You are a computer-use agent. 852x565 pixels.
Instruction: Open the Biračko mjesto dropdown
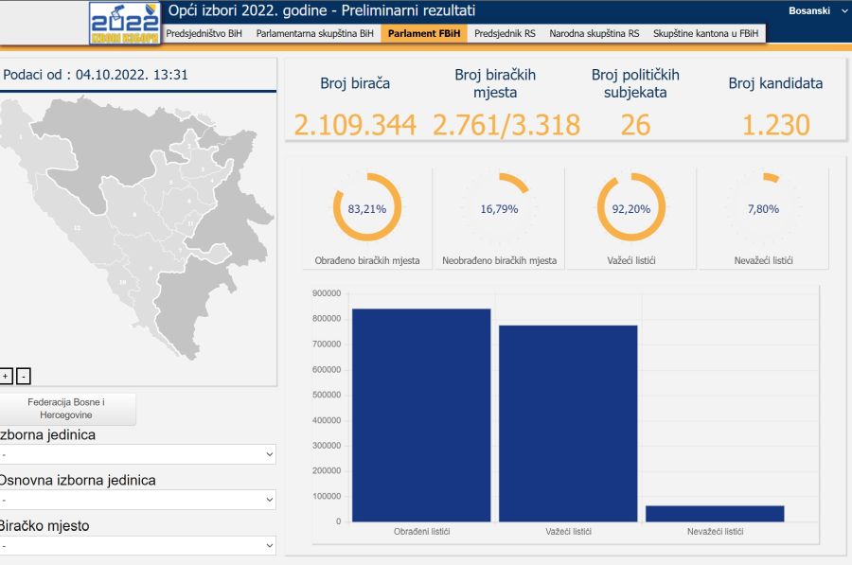pos(136,545)
